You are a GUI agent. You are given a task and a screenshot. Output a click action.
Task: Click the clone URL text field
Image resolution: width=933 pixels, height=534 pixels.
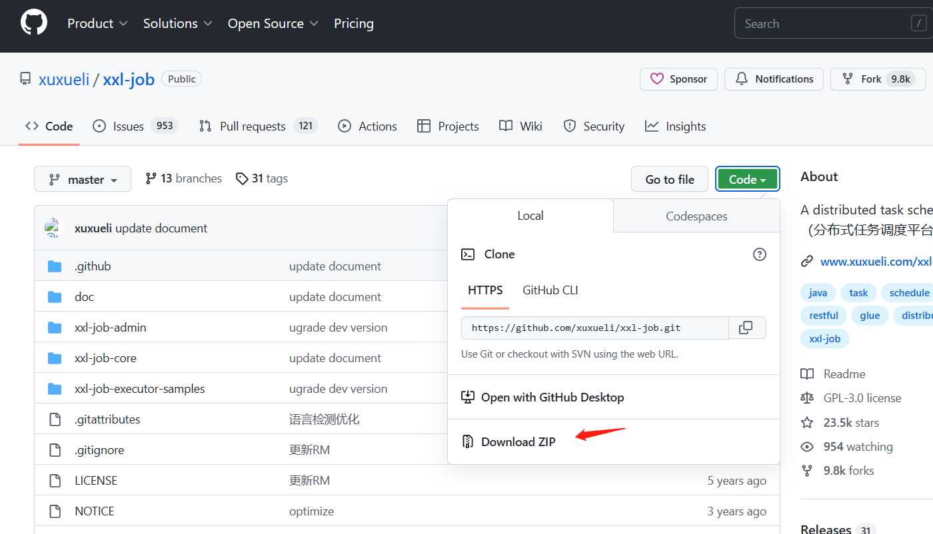pyautogui.click(x=594, y=328)
